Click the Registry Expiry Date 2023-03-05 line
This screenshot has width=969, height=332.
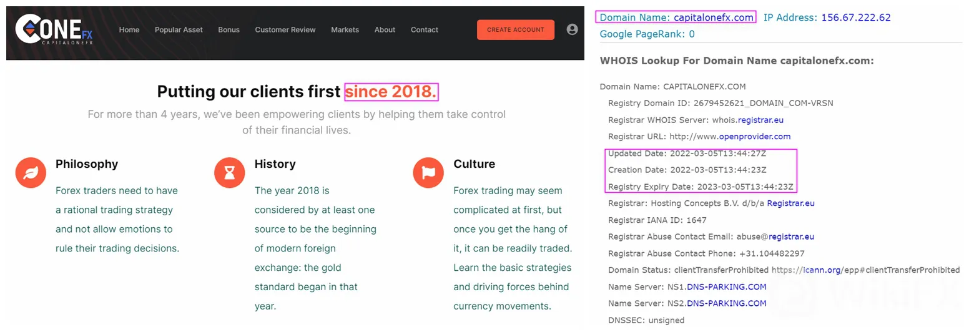coord(701,187)
